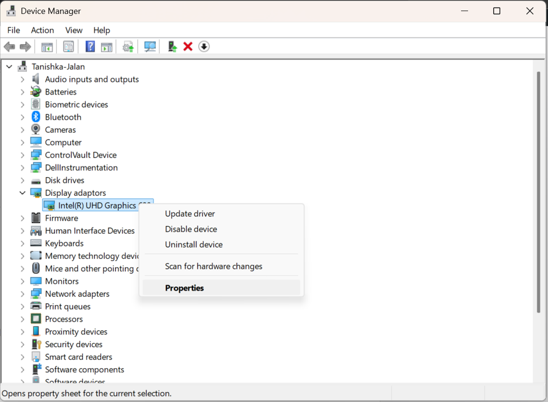Click the Biometric devices fingerprint icon
This screenshot has height=402, width=548.
point(36,104)
